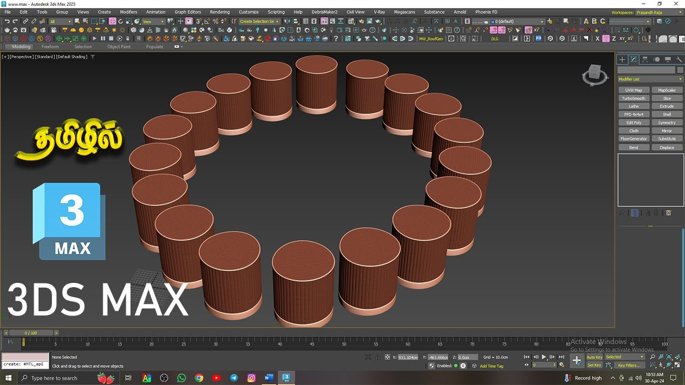Image resolution: width=685 pixels, height=385 pixels.
Task: Open the 0 (default) layer dropdown
Action: (516, 21)
